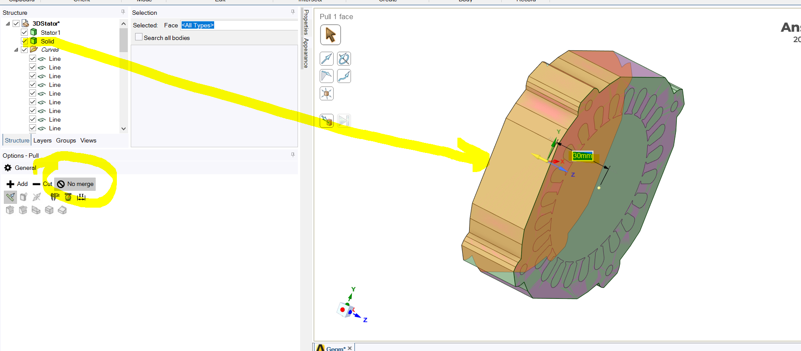
Task: Pin the Structure panel
Action: (123, 12)
